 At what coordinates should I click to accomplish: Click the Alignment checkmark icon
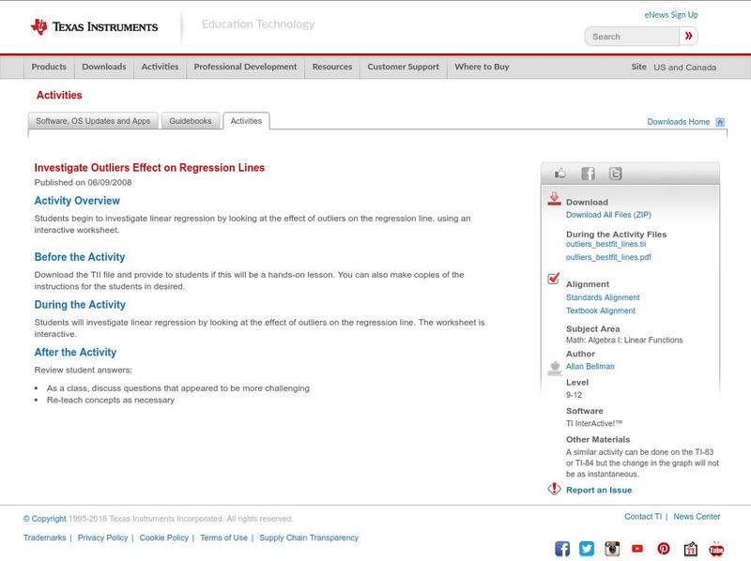(553, 278)
